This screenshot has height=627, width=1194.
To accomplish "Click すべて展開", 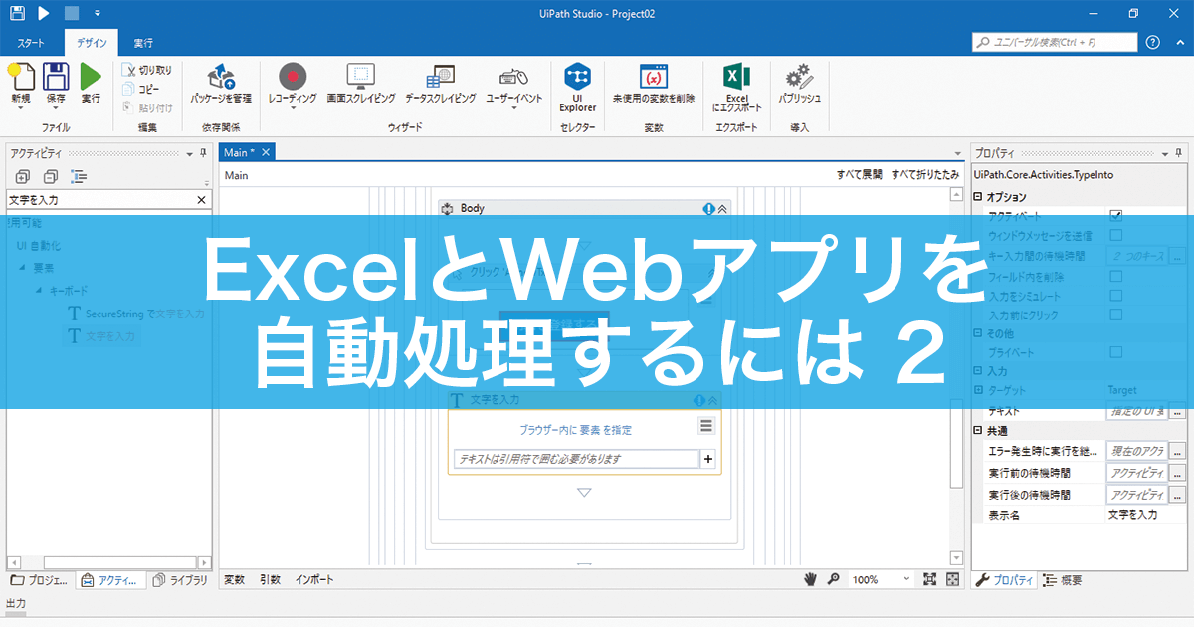I will click(x=859, y=174).
